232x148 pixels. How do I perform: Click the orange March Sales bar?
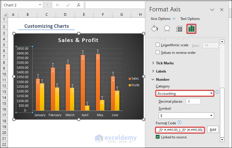click(x=68, y=87)
